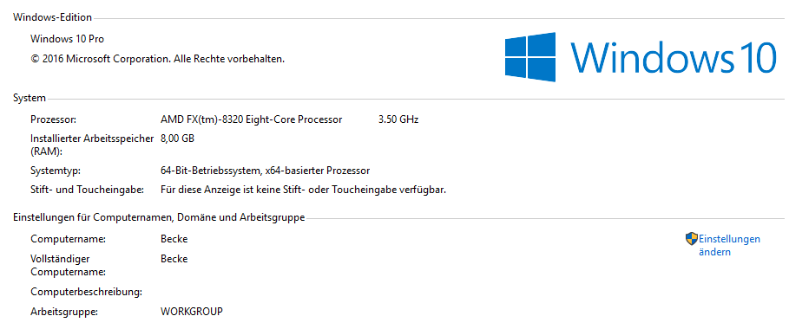Screen dimensions: 789x329
Task: Click the Windows-Edition section heading
Action: pyautogui.click(x=52, y=17)
